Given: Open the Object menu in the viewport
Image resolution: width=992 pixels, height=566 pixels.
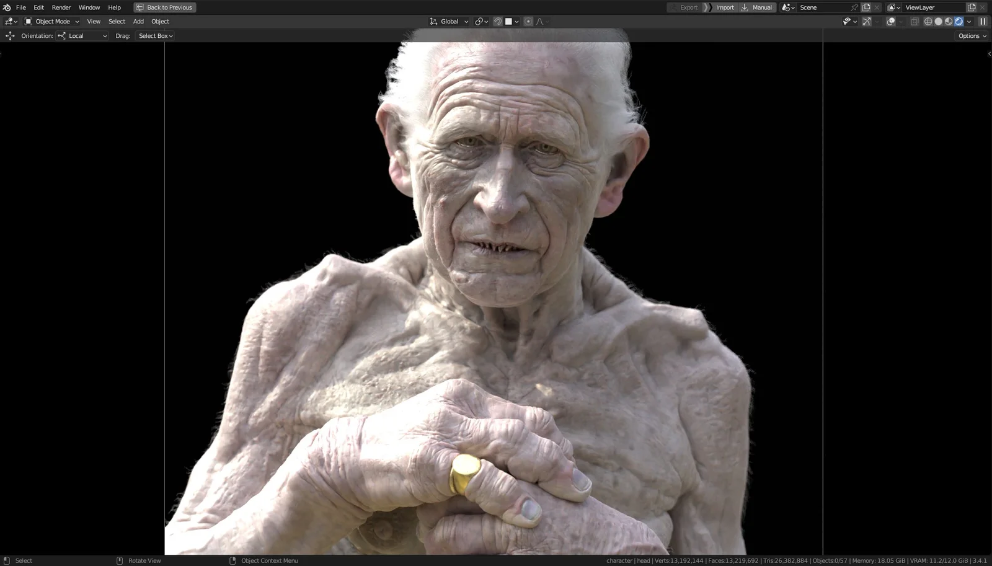Looking at the screenshot, I should (x=160, y=21).
